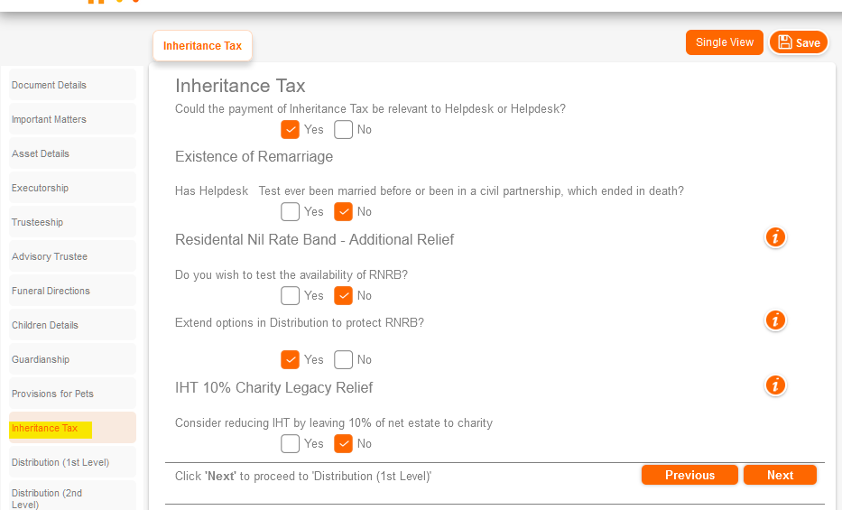Check Yes for married before question
This screenshot has height=510, width=842.
(291, 212)
